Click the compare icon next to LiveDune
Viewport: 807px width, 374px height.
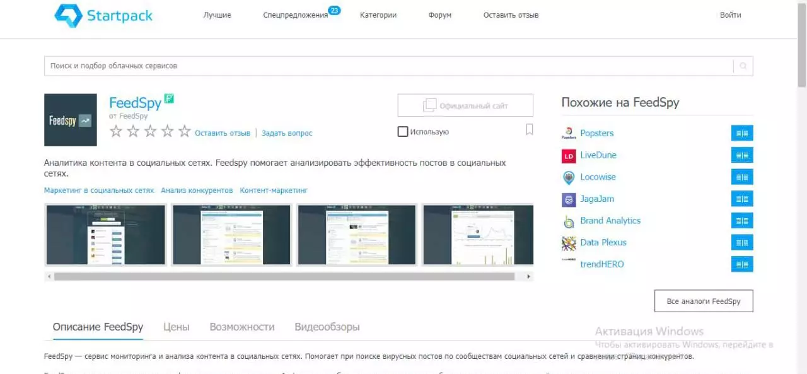742,155
